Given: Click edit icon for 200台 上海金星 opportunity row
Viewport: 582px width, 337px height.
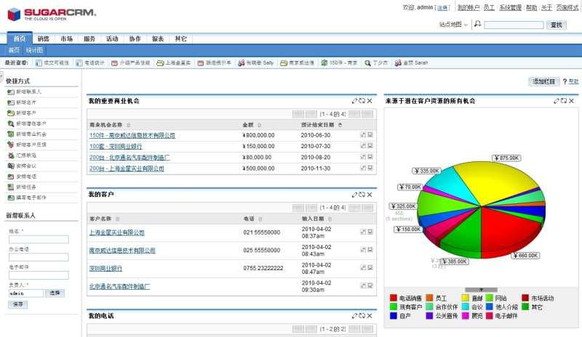Looking at the screenshot, I should (363, 168).
